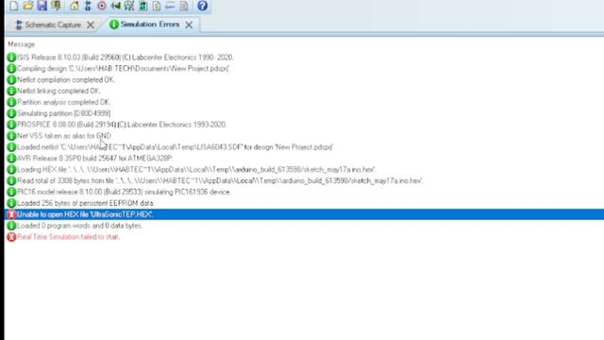Click the Close Project toolbar icon

(x=57, y=6)
